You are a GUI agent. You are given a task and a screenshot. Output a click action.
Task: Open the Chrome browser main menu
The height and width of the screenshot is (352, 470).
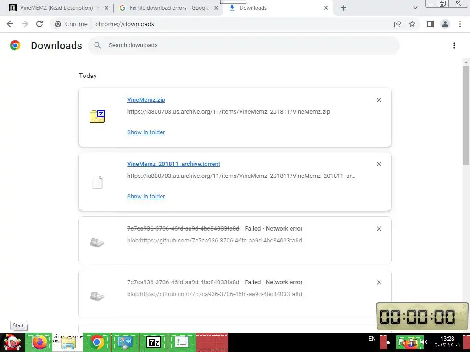point(460,24)
